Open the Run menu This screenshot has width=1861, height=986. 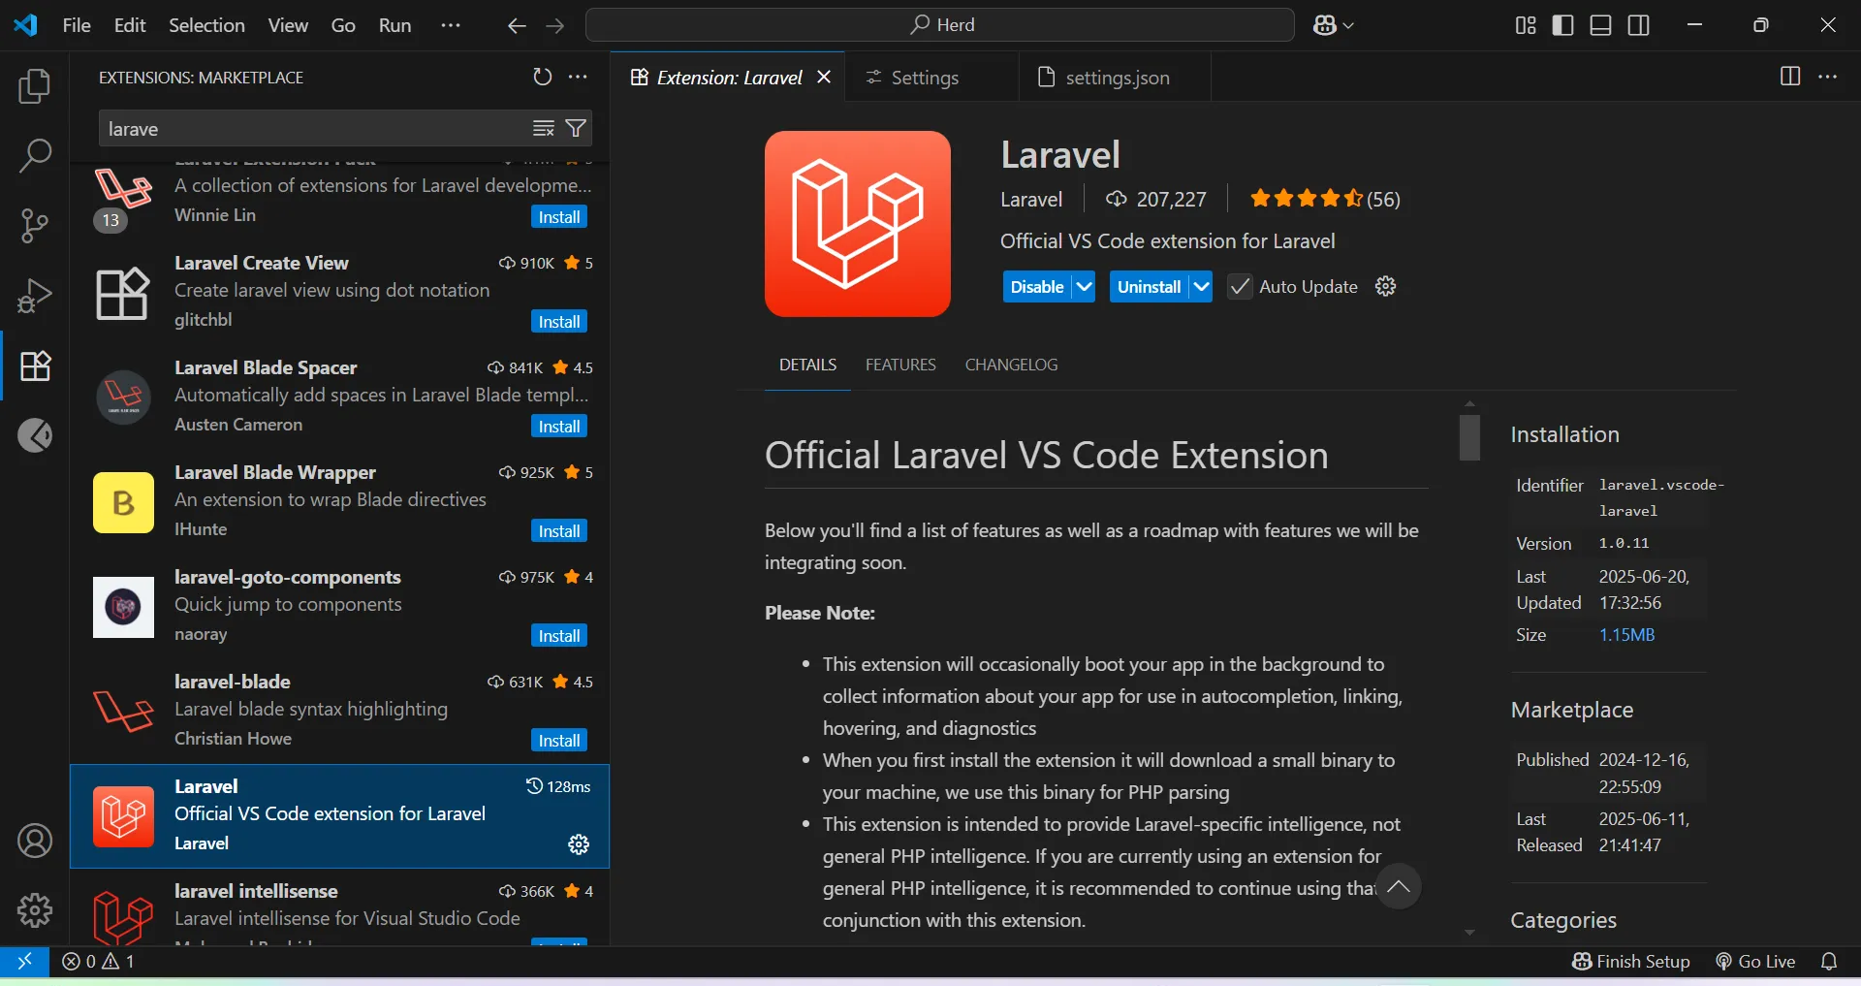pyautogui.click(x=394, y=25)
